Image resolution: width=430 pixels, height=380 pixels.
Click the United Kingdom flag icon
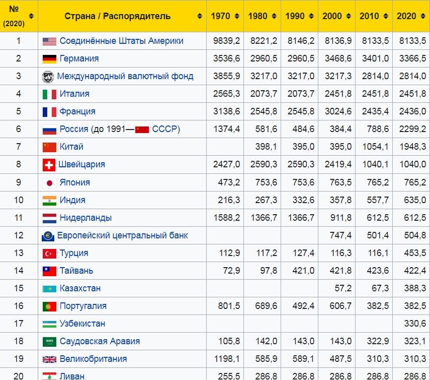coord(49,359)
